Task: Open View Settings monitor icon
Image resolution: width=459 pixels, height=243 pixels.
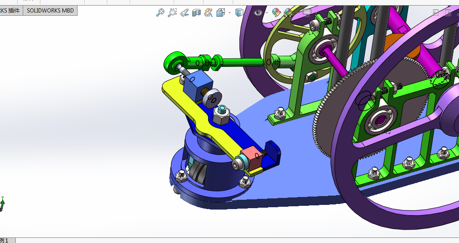Action: [307, 12]
